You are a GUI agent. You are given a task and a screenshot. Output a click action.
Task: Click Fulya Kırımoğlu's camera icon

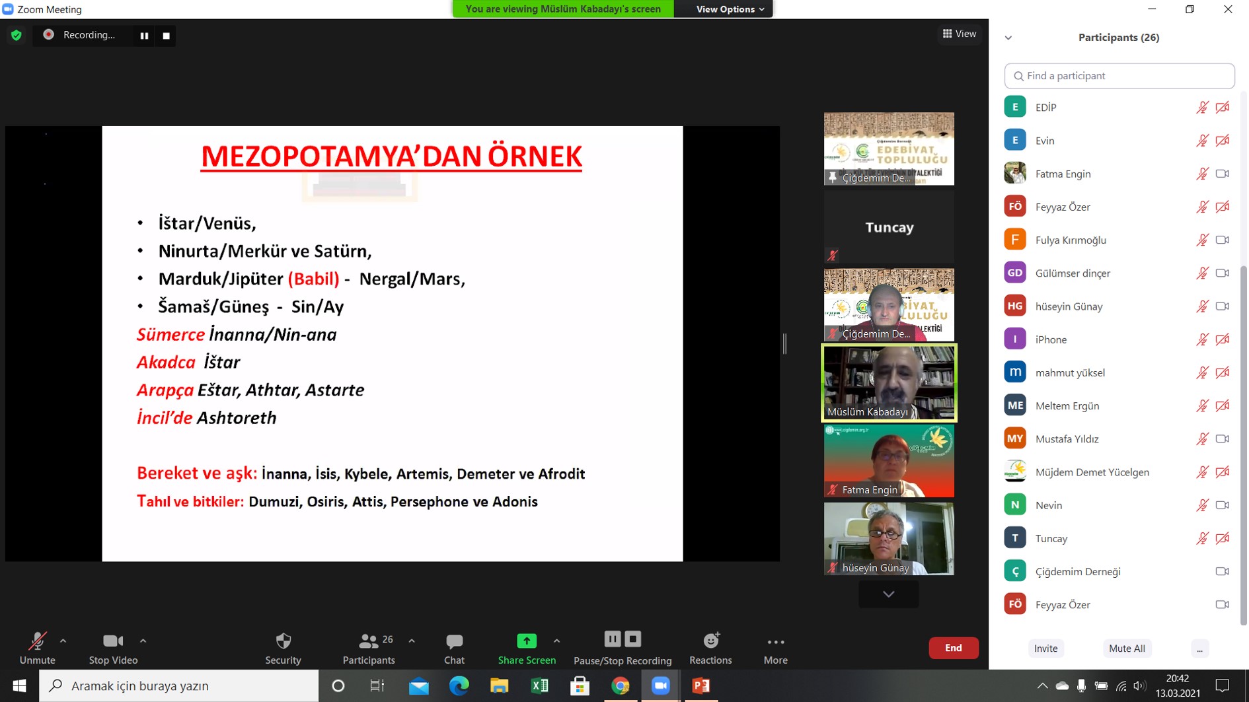click(x=1223, y=240)
